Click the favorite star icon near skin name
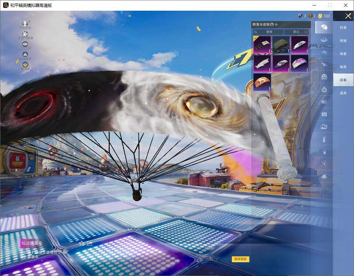This screenshot has width=354, height=276. (82, 244)
